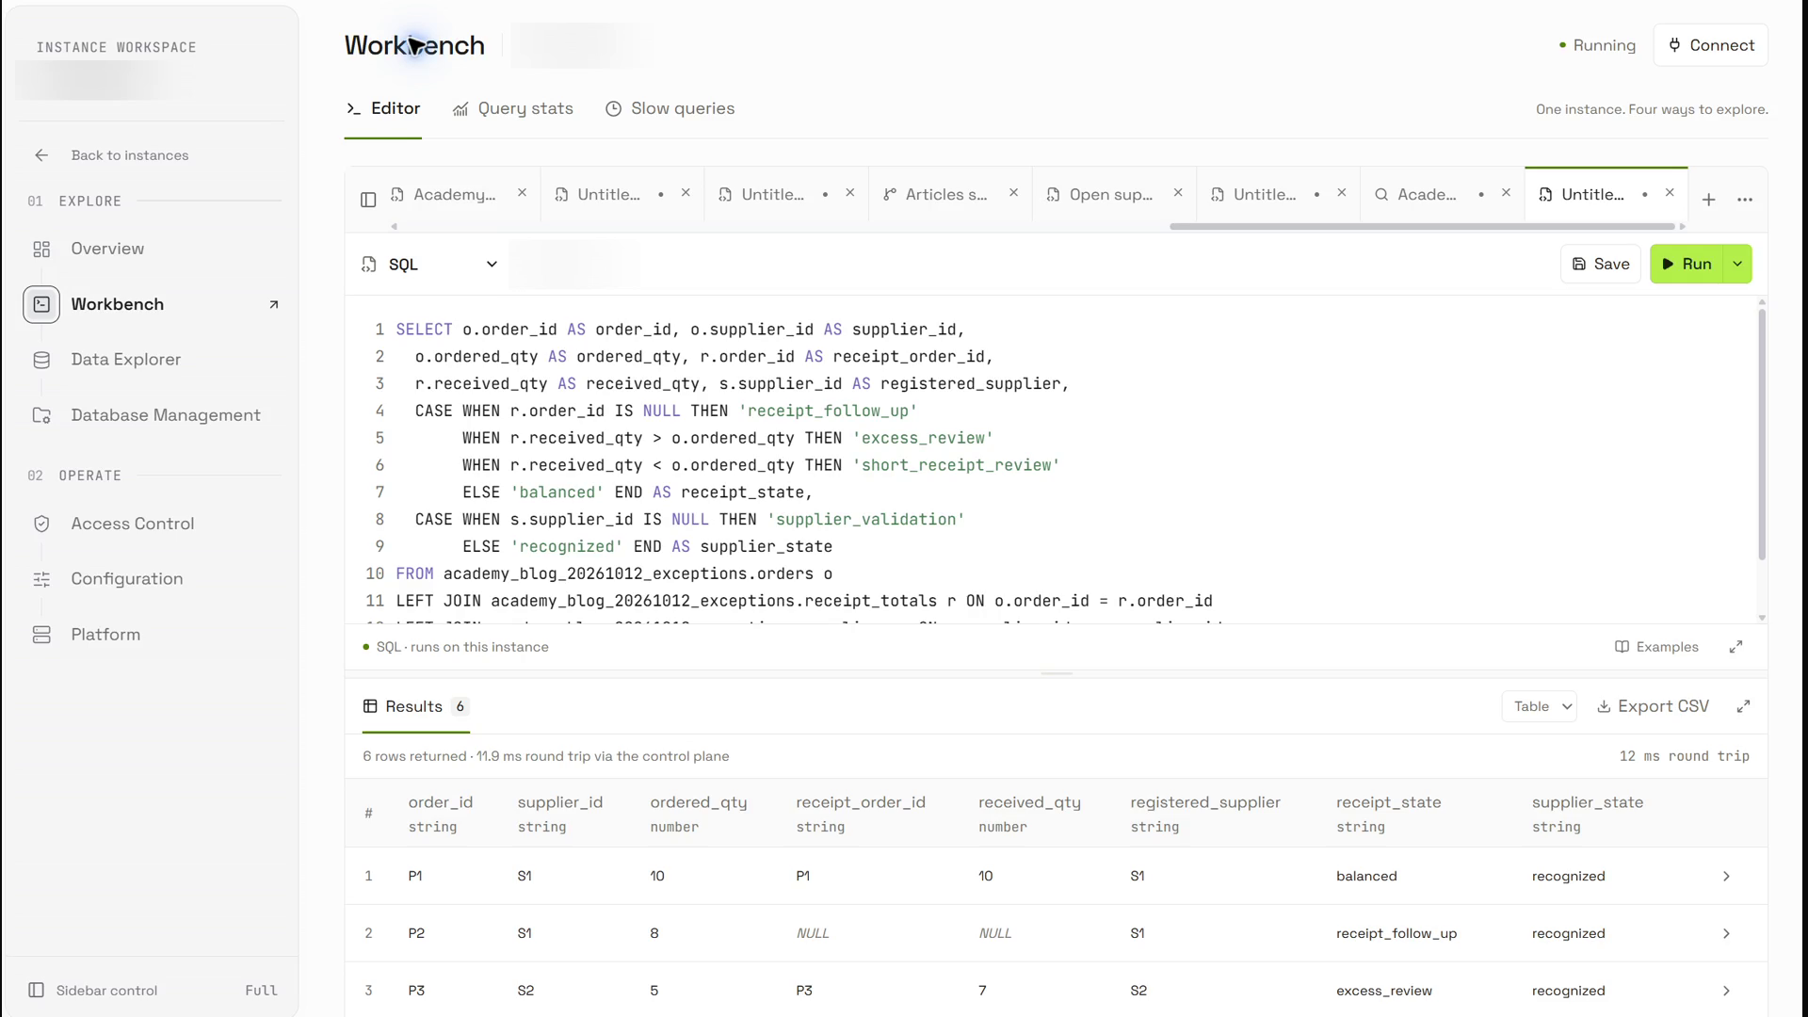Viewport: 1808px width, 1017px height.
Task: Click the Running status indicator
Action: 1597,45
